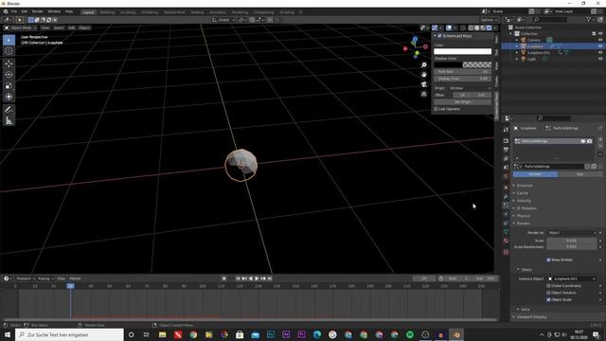Select the Rotate tool
Viewport: 606px width, 341px height.
tap(9, 75)
